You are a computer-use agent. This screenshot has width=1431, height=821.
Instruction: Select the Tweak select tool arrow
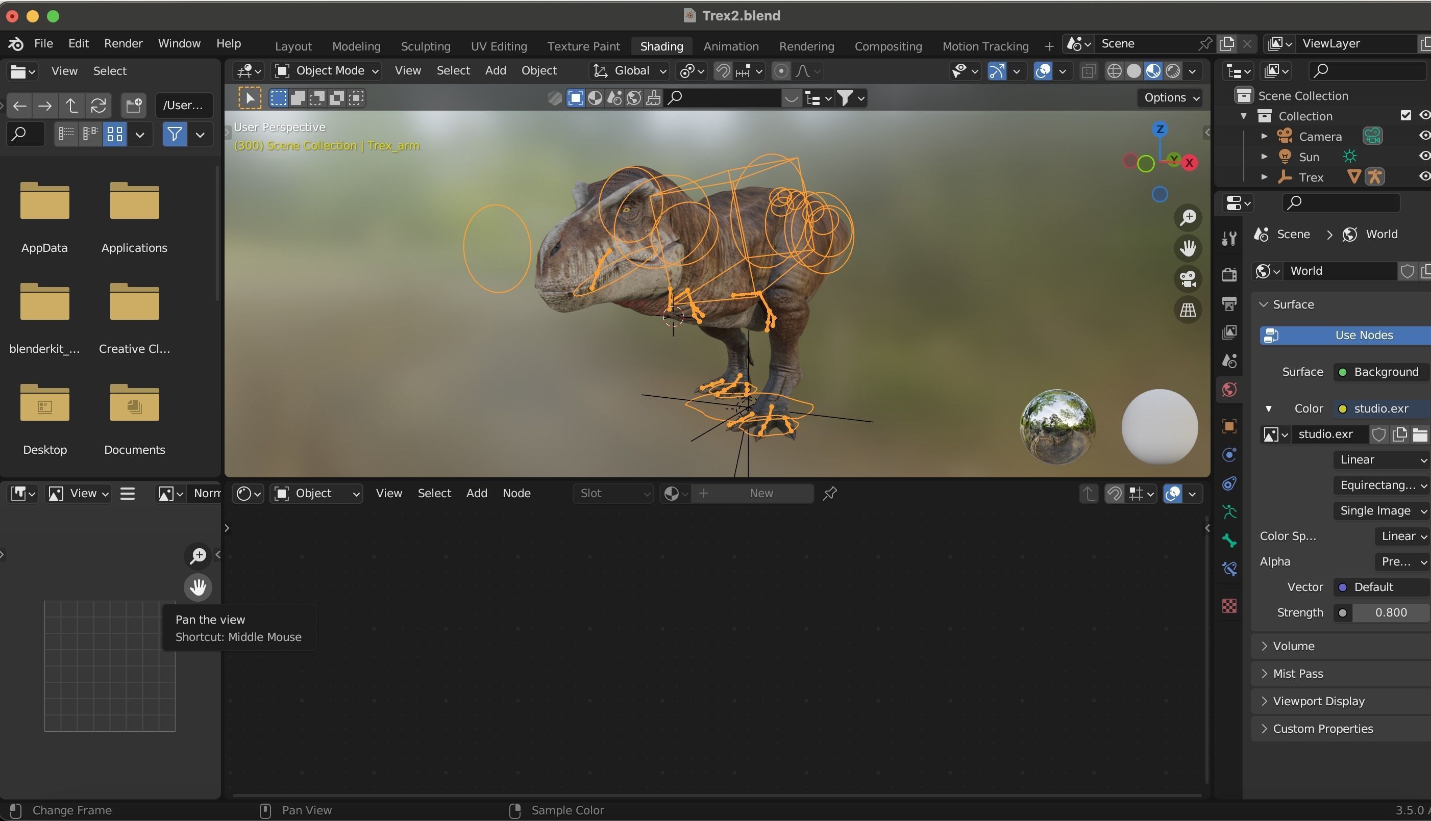click(250, 98)
